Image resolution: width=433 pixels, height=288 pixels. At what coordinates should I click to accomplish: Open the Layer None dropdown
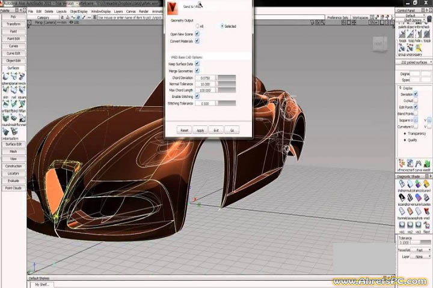click(420, 257)
